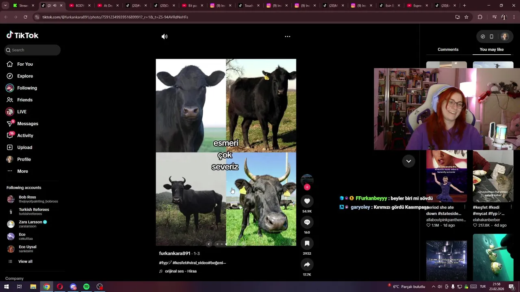The image size is (520, 292).
Task: Open Bob Ross following account
Action: point(32,199)
